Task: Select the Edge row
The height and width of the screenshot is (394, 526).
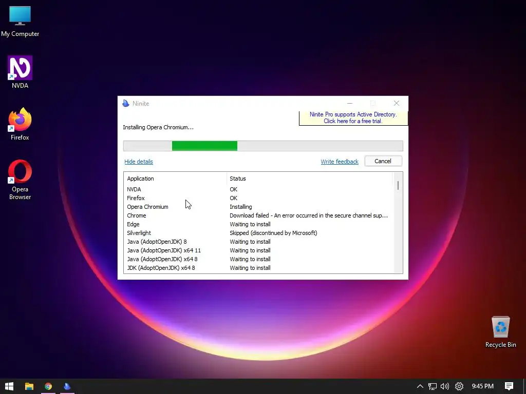Action: [x=258, y=224]
